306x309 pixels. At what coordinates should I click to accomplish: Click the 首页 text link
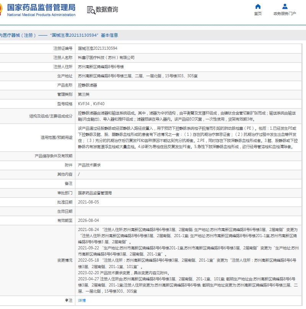[x=258, y=14]
